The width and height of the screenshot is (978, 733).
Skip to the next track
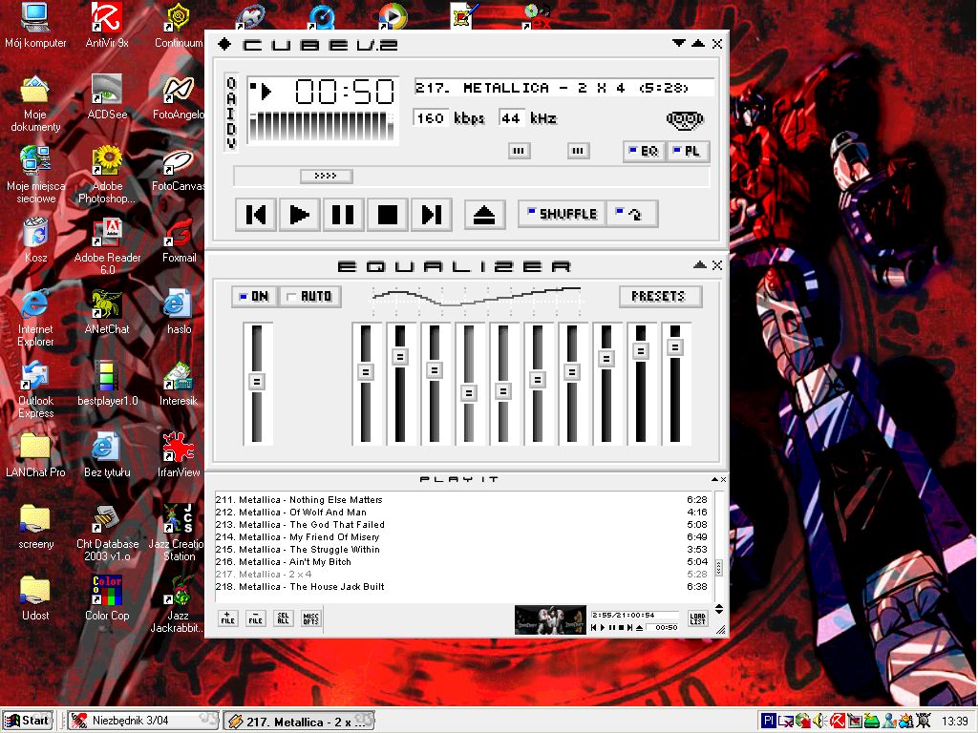pyautogui.click(x=431, y=215)
